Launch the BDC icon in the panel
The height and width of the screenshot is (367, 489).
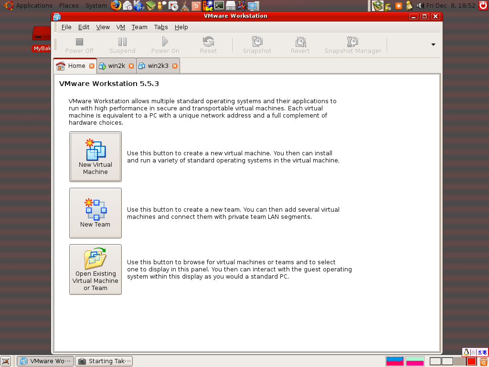click(x=208, y=6)
